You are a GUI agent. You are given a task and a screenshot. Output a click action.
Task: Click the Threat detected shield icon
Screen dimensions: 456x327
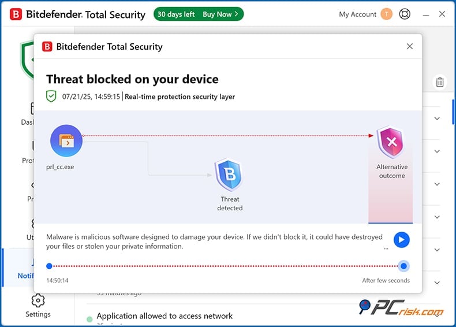[229, 174]
